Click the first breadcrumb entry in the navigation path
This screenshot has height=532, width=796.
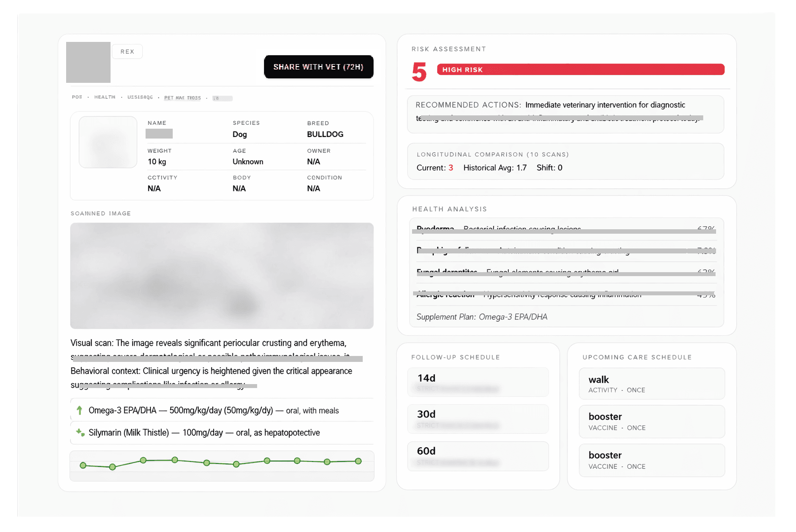point(76,97)
